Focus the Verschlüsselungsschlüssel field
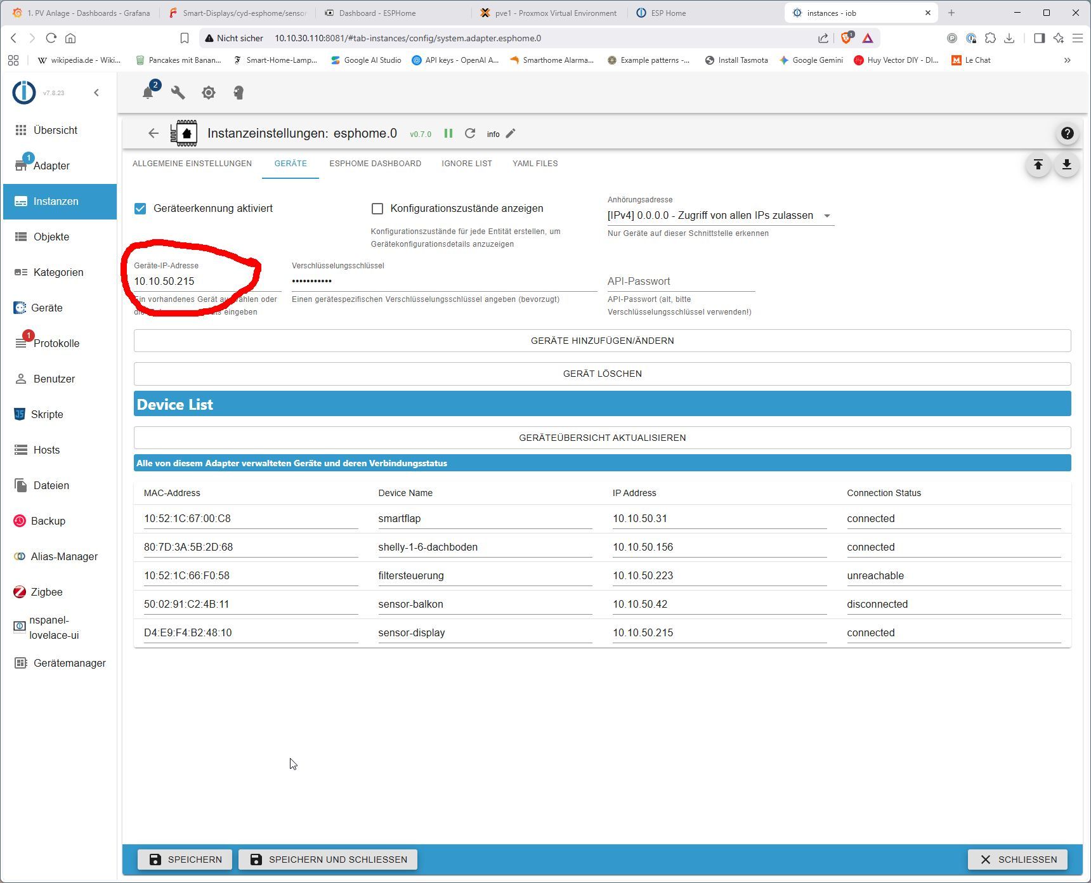 coord(444,281)
